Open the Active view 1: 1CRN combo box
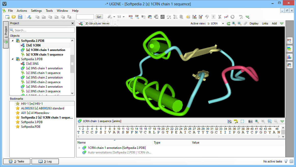This screenshot has height=167, width=296. point(216,23)
